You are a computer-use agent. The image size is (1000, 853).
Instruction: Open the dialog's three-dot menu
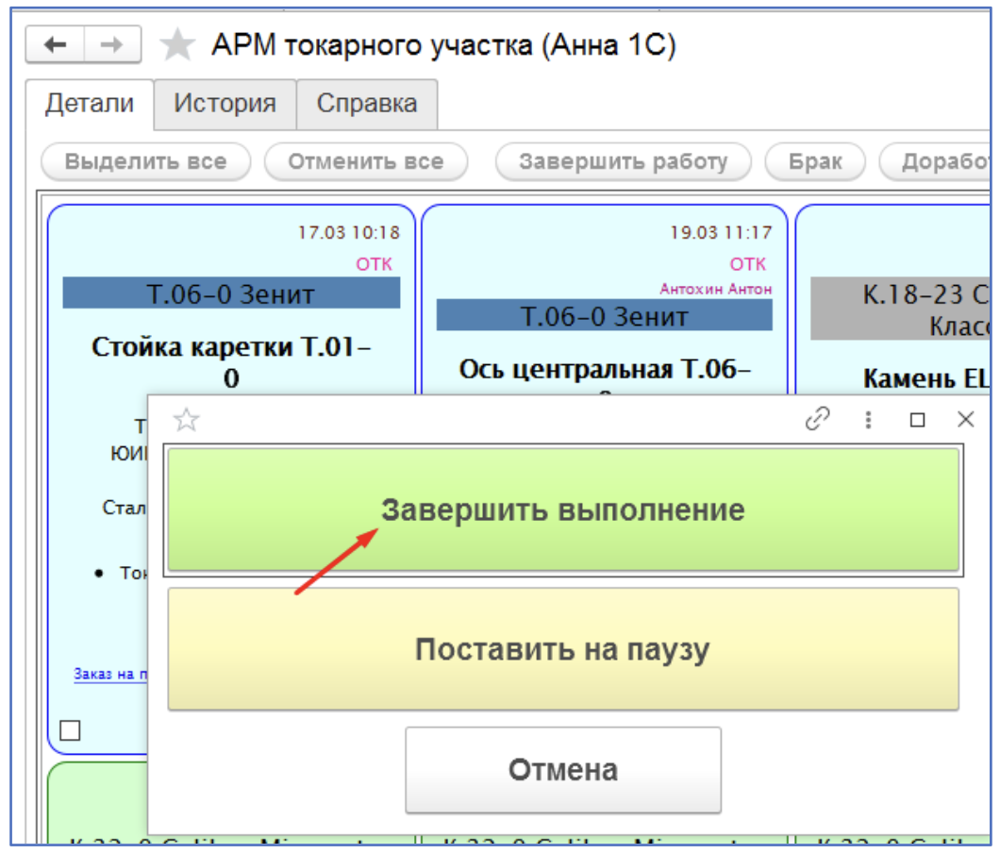pos(868,420)
